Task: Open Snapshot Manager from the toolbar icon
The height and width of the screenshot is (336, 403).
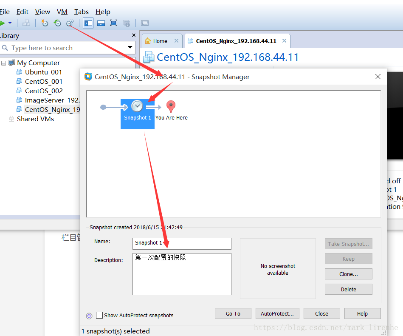Action: coord(70,23)
